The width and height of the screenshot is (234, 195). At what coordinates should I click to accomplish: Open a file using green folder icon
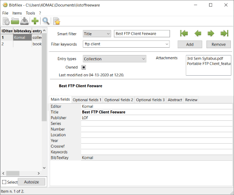[x=15, y=21]
